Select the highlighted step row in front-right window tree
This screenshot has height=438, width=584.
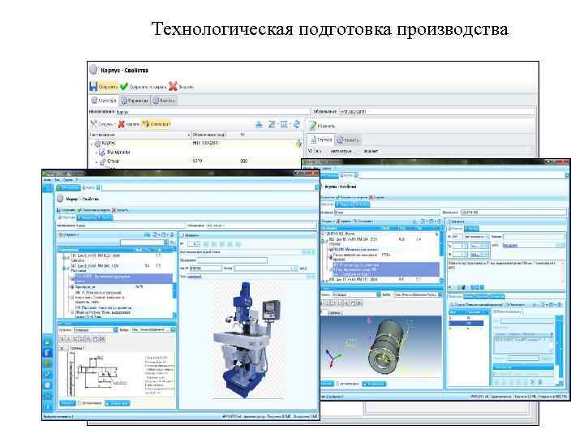click(x=385, y=269)
